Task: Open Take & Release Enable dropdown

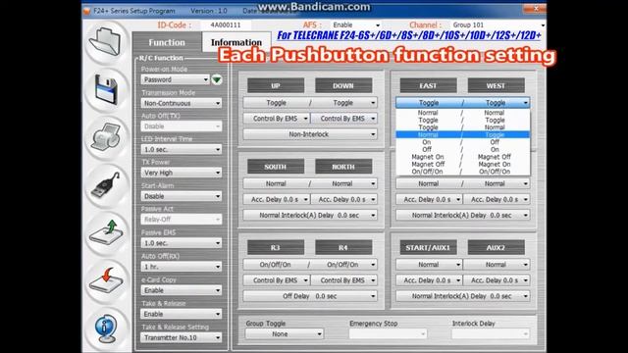Action: coord(182,314)
